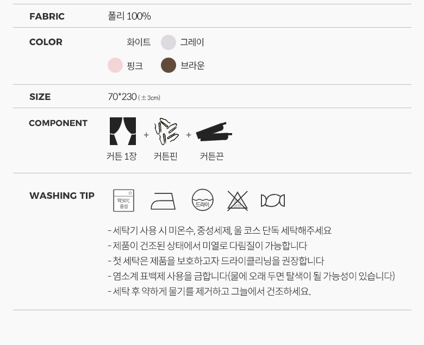The width and height of the screenshot is (424, 345).
Task: Click the 70*230 size value
Action: [122, 97]
